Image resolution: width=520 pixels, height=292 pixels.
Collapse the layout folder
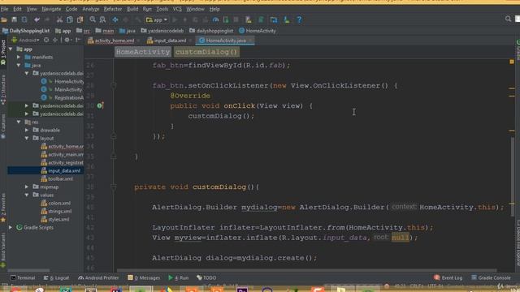click(27, 138)
